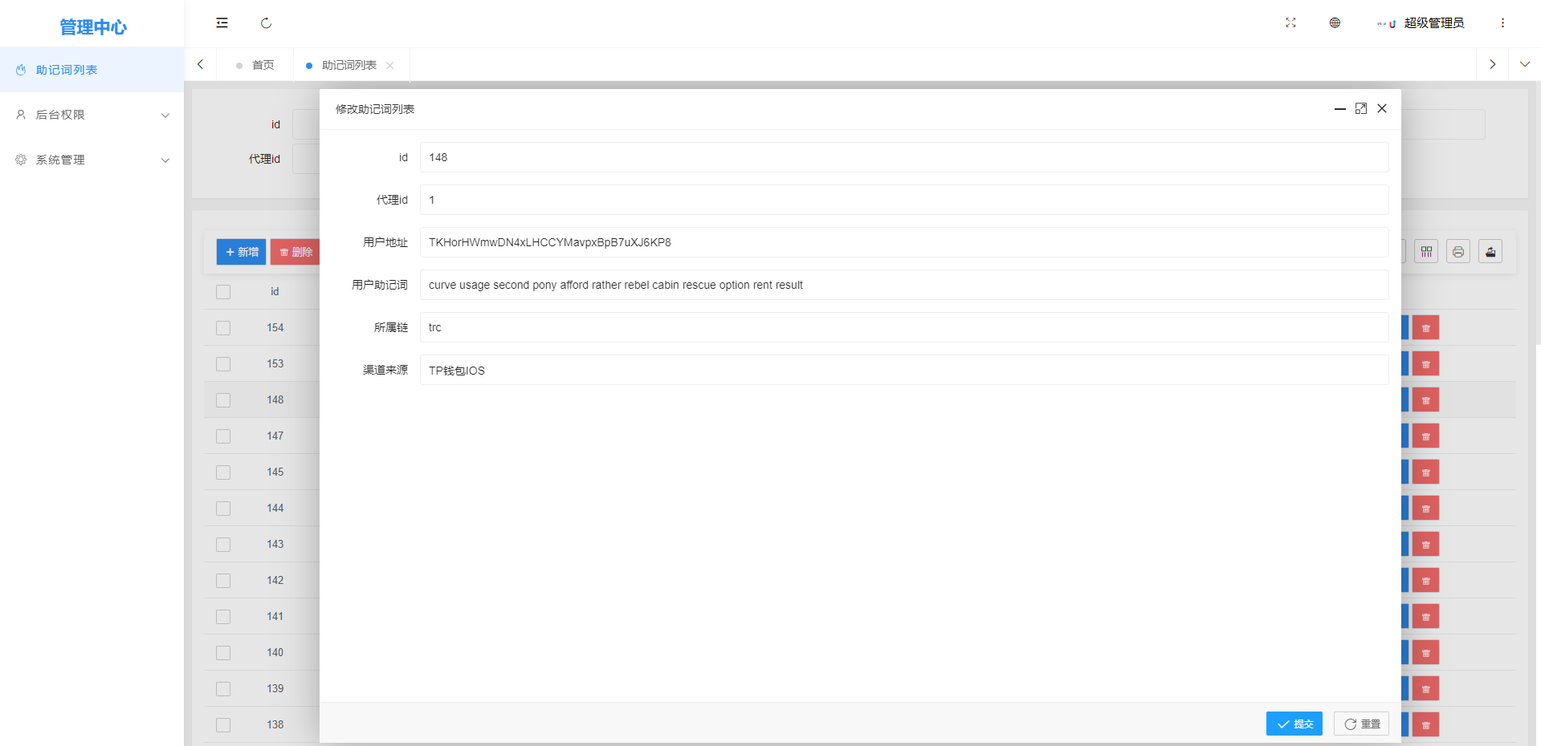1541x746 pixels.
Task: Select the checkbox for row 145
Action: pos(223,472)
